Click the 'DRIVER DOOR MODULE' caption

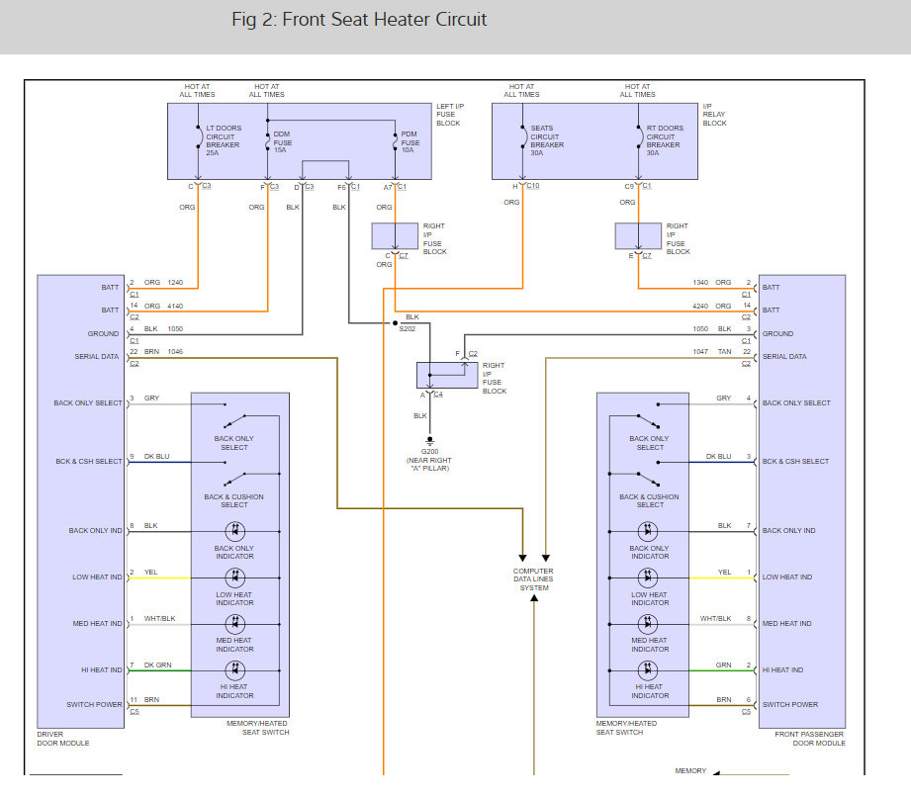pos(62,739)
